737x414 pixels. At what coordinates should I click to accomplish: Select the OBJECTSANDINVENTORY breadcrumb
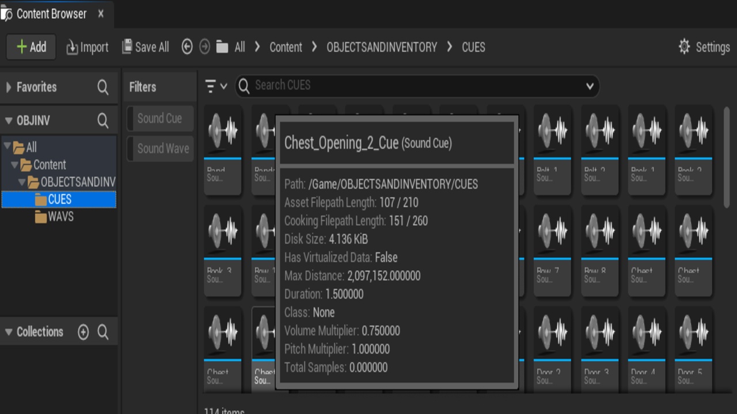coord(382,47)
